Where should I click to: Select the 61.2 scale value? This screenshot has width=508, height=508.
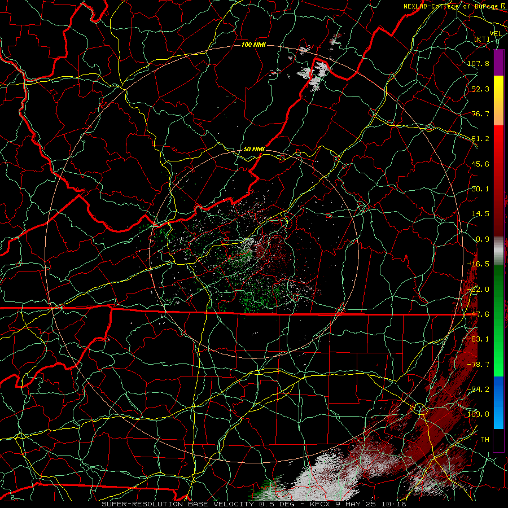click(480, 139)
